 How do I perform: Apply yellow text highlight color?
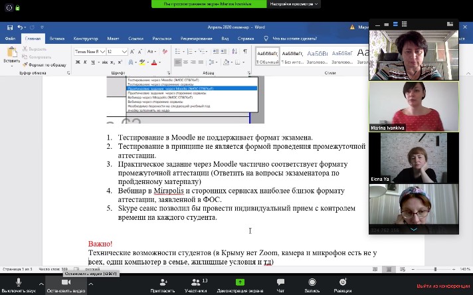point(142,62)
